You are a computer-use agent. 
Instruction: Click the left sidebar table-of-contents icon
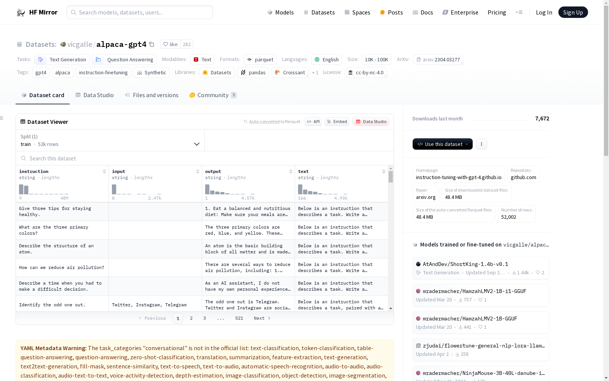(2, 118)
